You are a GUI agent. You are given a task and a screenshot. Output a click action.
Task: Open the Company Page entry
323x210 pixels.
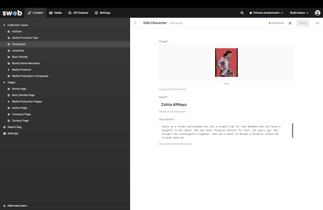point(21,115)
